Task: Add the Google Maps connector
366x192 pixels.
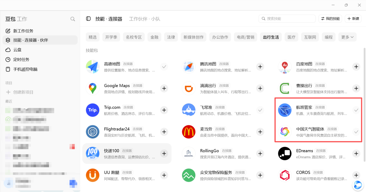Action: coord(164,88)
